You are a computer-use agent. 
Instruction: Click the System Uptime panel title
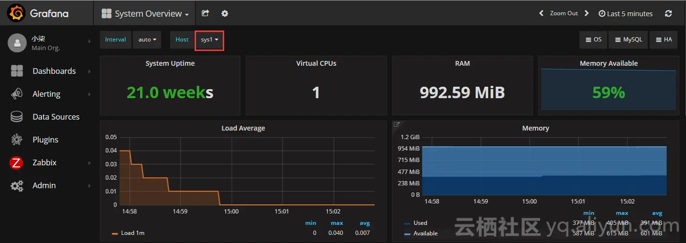pyautogui.click(x=170, y=63)
